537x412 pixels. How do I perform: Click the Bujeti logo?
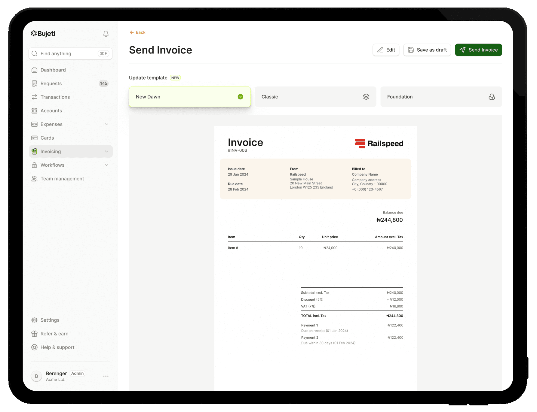pyautogui.click(x=43, y=34)
